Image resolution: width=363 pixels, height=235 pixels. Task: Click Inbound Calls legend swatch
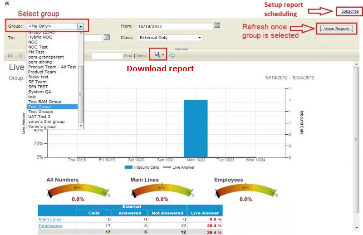(128, 167)
